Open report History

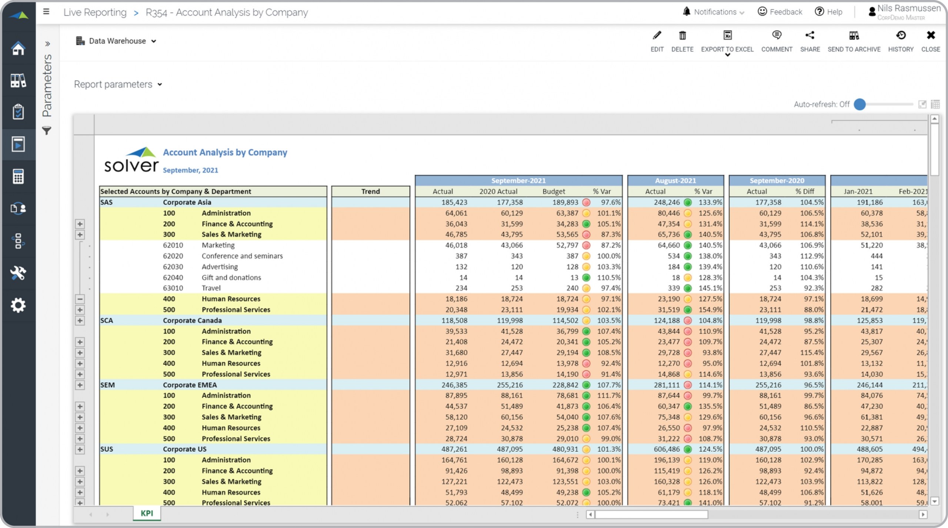click(901, 36)
